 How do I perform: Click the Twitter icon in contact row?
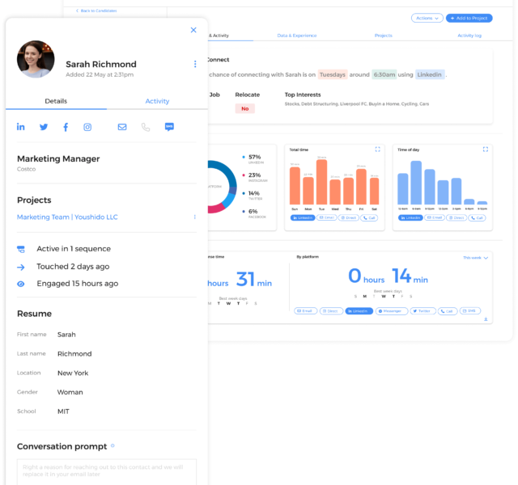coord(44,127)
